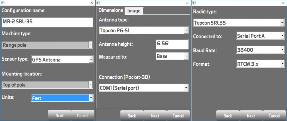Switch to the Image tab

134,11
